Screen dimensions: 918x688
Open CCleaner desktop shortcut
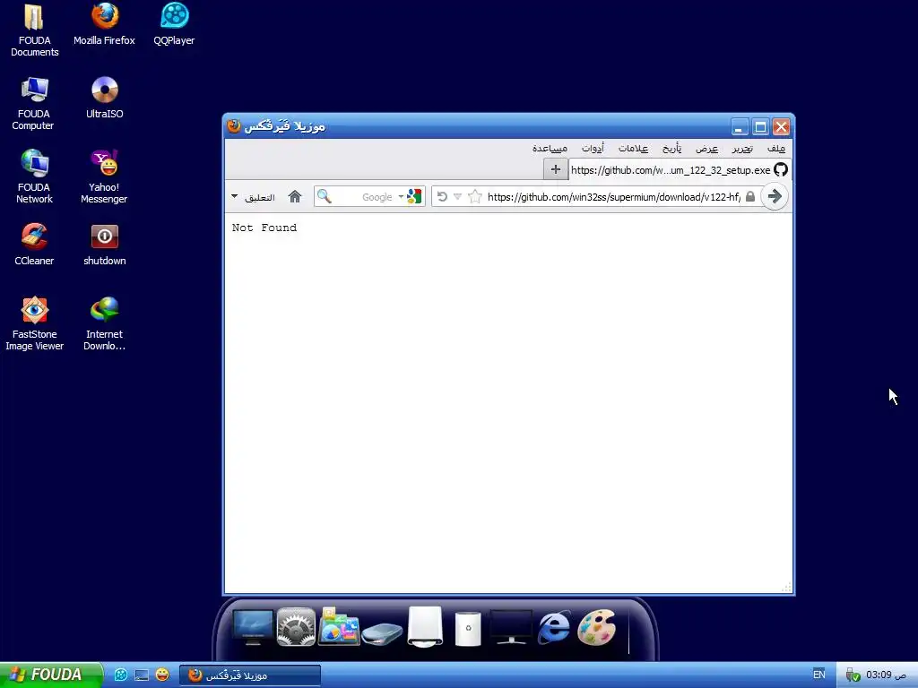(34, 245)
